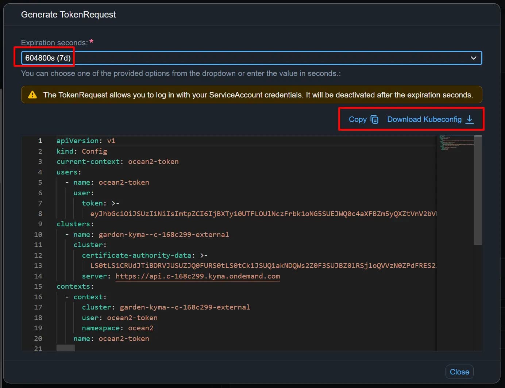The width and height of the screenshot is (505, 388).
Task: Click the '- context:' line 16
Action: (x=86, y=297)
